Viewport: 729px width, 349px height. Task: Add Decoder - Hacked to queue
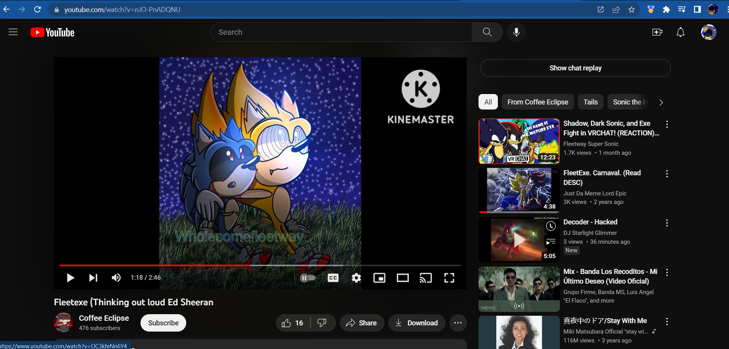point(551,242)
